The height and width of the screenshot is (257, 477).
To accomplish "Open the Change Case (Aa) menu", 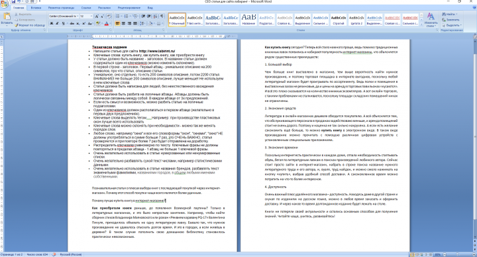I will (90, 23).
